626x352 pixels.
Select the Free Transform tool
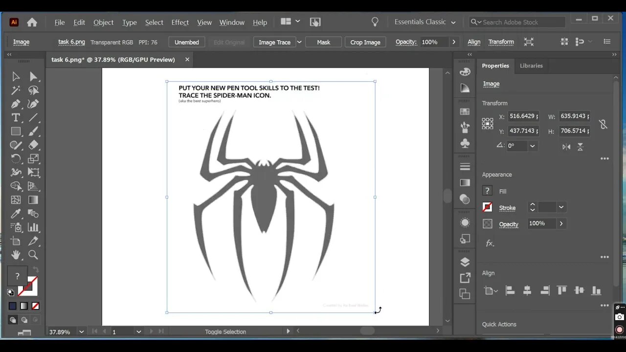[33, 172]
